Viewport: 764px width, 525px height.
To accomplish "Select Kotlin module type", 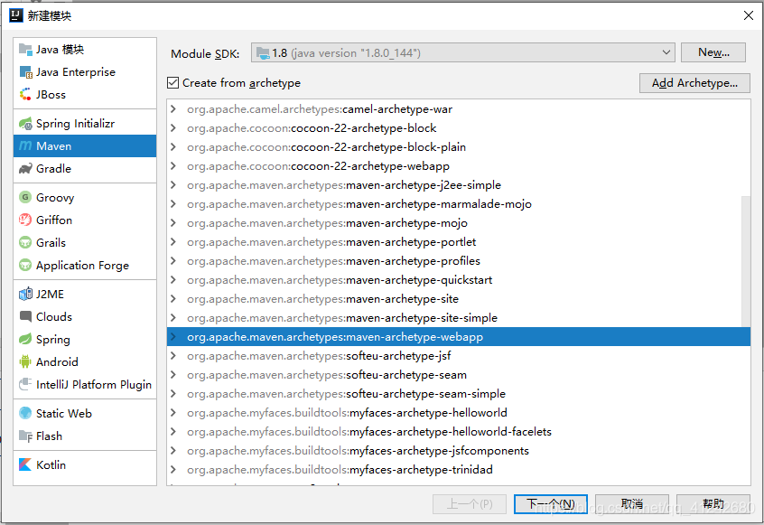I will tap(85, 464).
